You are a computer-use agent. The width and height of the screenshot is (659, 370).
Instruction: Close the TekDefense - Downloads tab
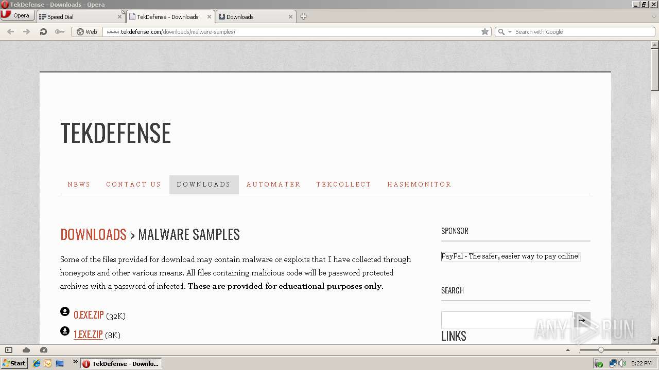pos(209,16)
